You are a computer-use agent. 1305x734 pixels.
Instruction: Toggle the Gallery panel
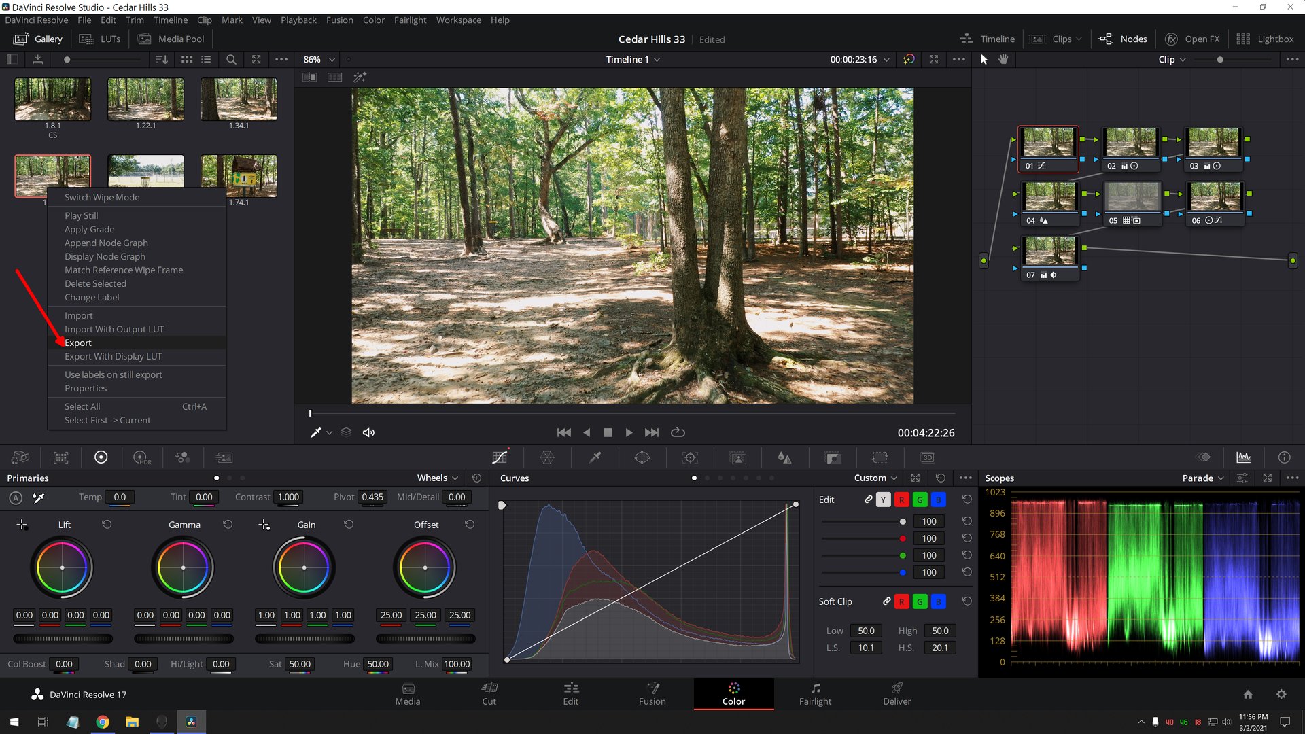point(38,39)
